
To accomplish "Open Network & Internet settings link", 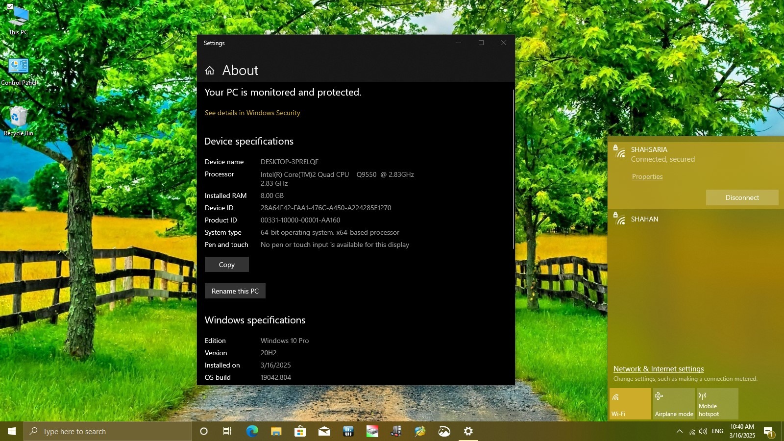I will (x=658, y=369).
